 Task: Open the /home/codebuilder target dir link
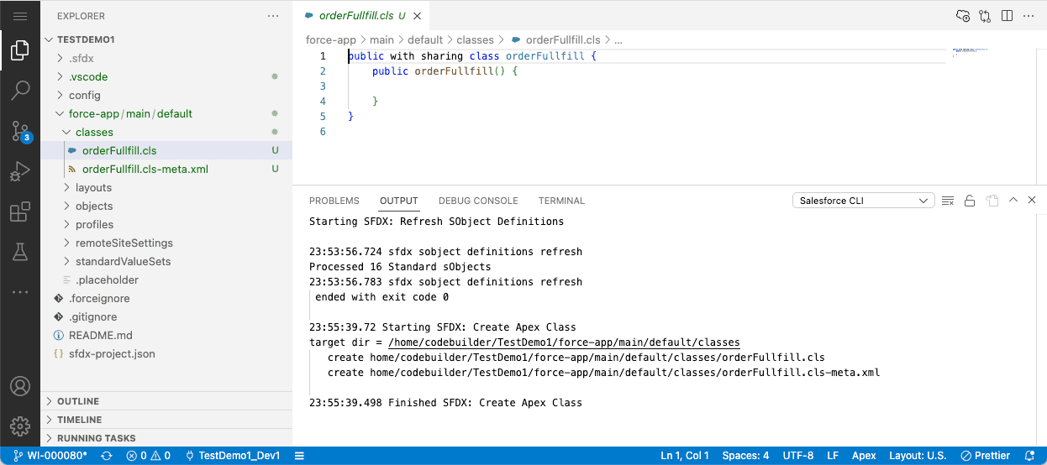click(564, 342)
